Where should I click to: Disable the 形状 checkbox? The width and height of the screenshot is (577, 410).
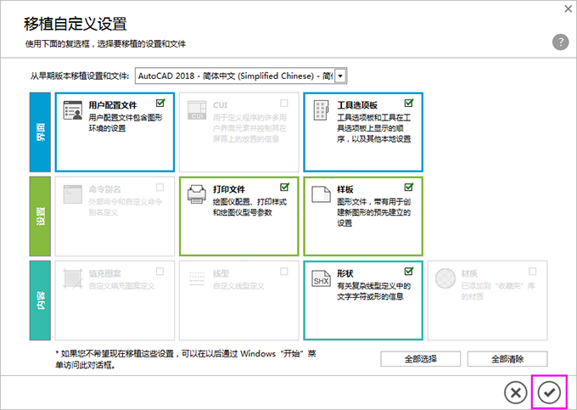point(409,270)
